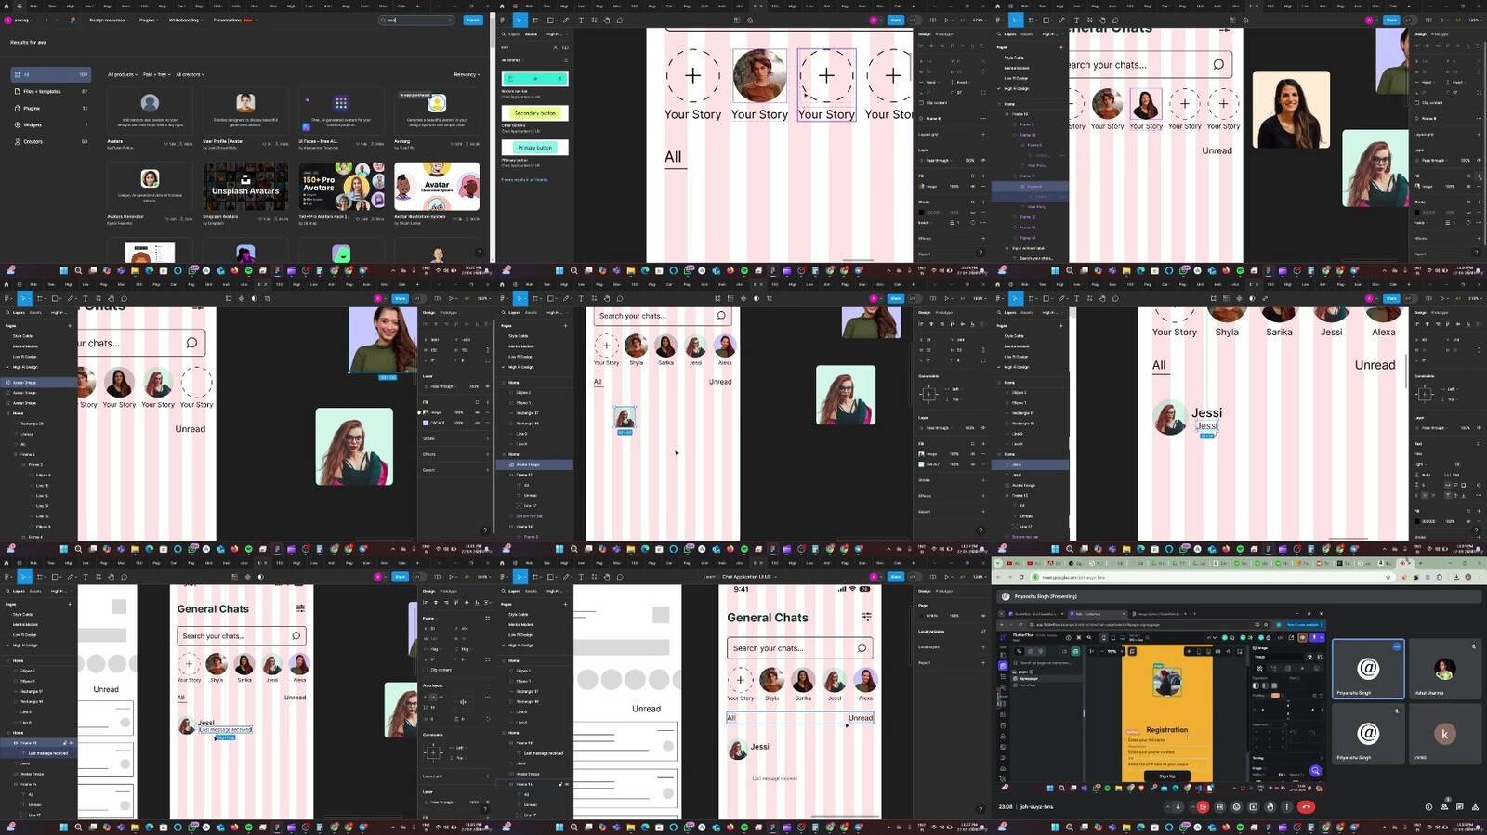Toggle Dev Mode switch in Assets panel screen
This screenshot has width=1487, height=835.
[915, 20]
